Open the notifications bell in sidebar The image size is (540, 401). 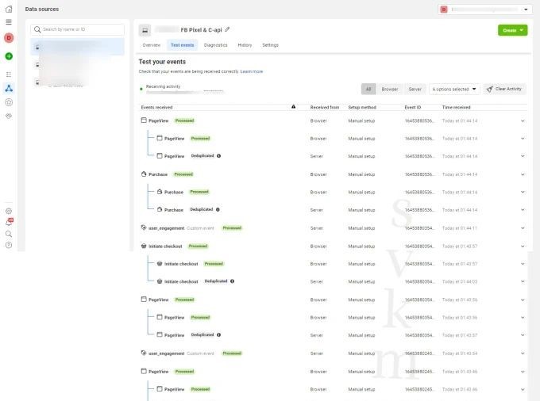(x=9, y=222)
